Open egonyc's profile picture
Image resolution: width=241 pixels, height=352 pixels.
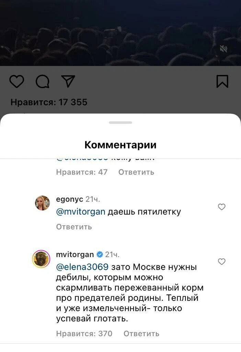pos(42,203)
